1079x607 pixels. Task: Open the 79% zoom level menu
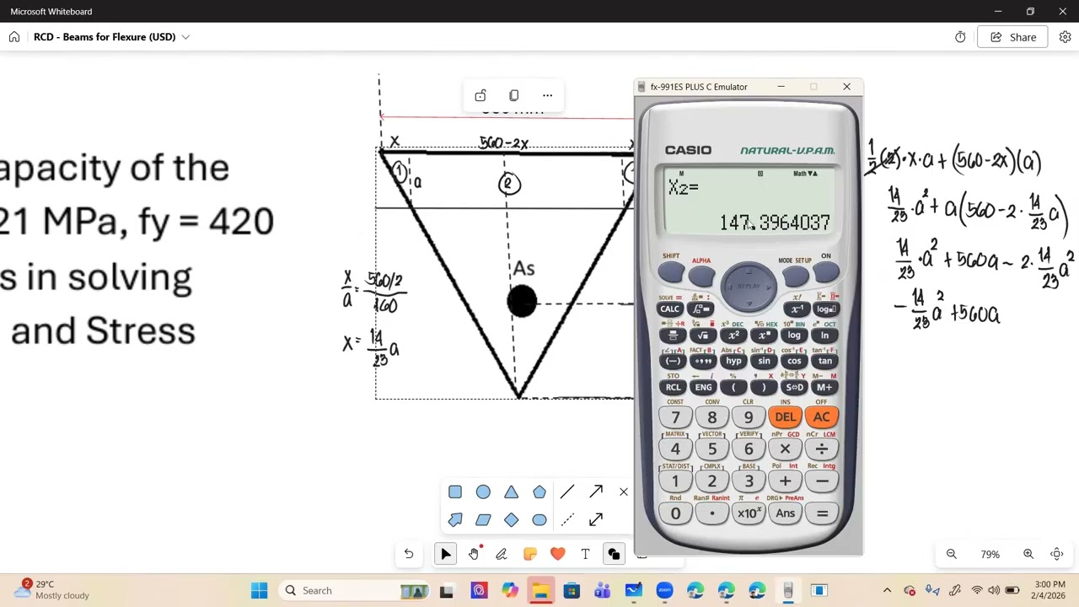tap(990, 554)
